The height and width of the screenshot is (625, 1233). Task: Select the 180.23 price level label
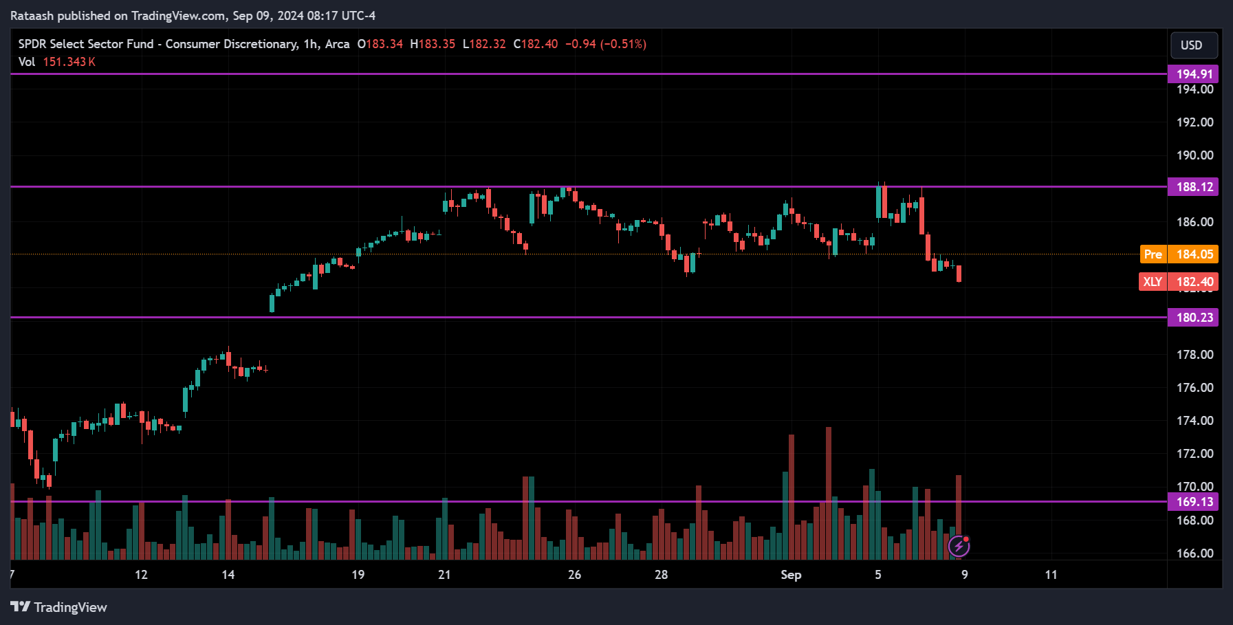[x=1193, y=318]
